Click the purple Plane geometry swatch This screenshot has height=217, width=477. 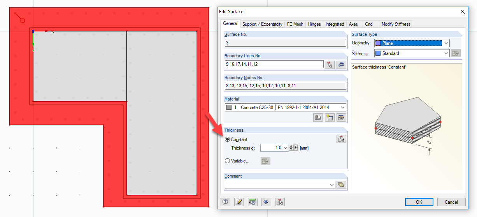pos(378,43)
